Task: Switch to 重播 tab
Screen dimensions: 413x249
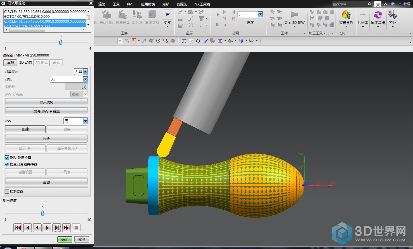Action: (x=10, y=63)
